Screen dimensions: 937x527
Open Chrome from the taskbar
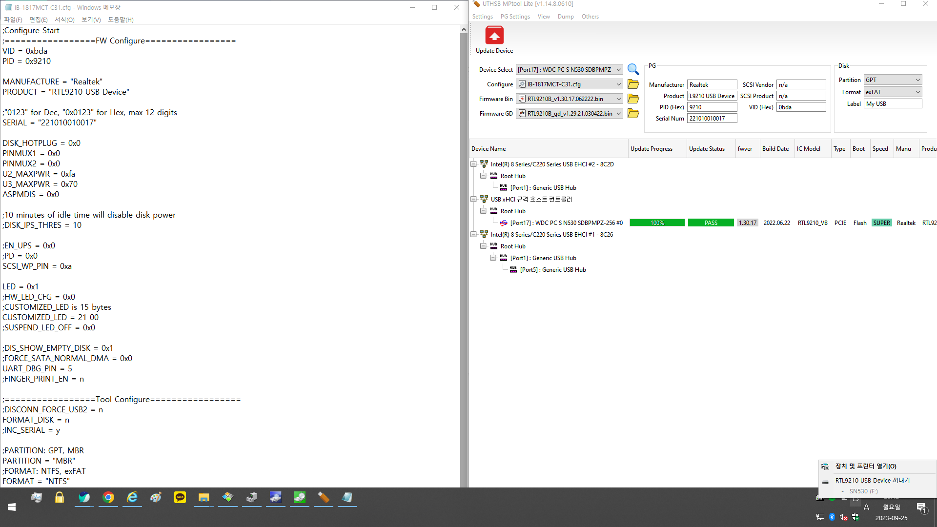click(108, 497)
